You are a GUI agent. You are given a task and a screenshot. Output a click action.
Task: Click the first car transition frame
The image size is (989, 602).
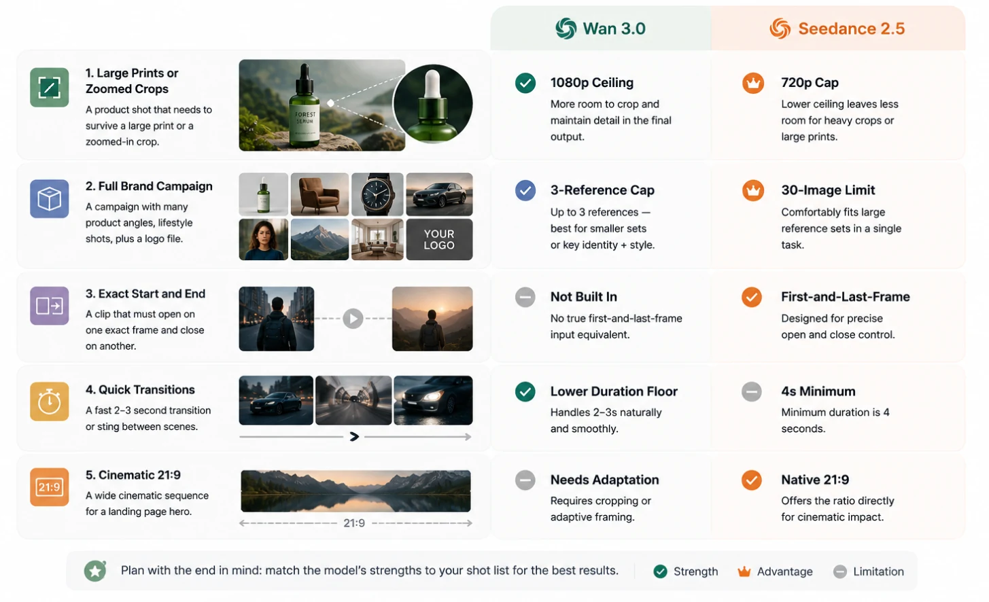tap(276, 400)
